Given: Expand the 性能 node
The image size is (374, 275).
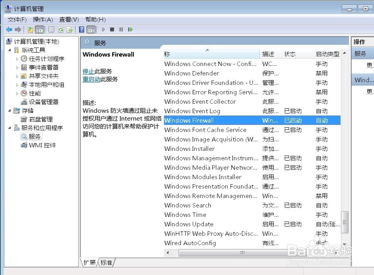Looking at the screenshot, I should (x=17, y=93).
